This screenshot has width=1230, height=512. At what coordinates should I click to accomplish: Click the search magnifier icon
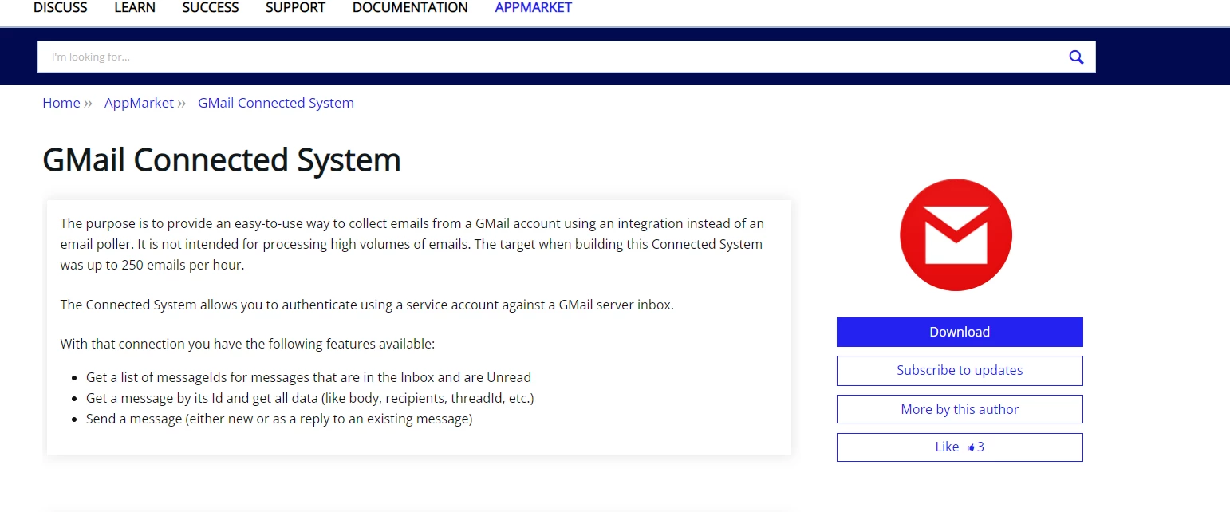click(1076, 57)
